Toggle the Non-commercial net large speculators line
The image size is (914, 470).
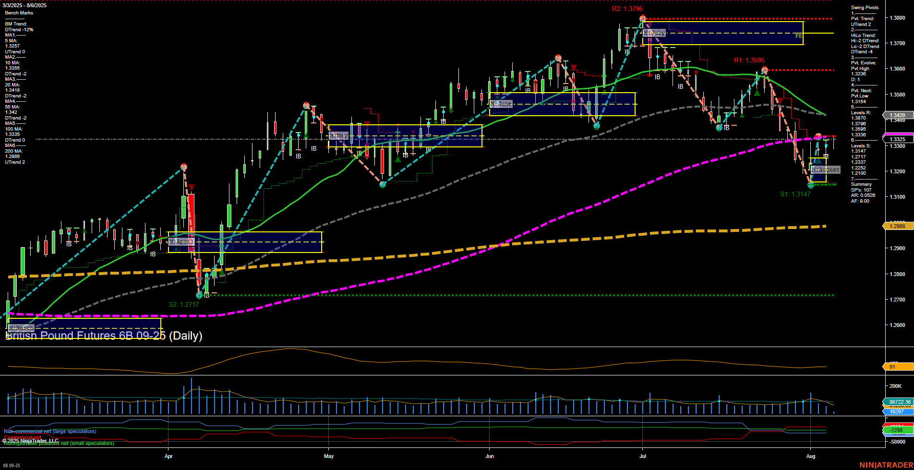coord(50,431)
